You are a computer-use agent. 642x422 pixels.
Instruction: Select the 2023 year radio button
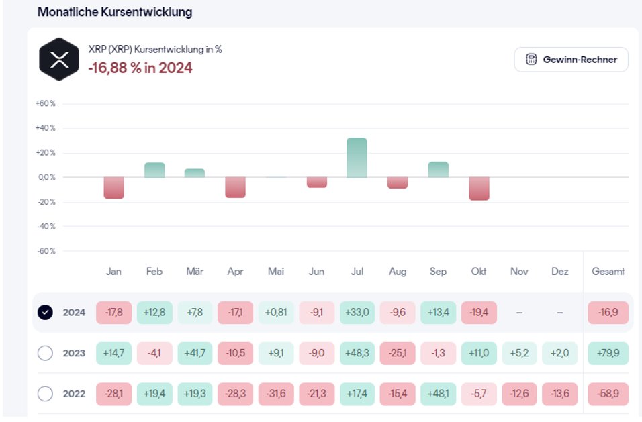click(45, 353)
